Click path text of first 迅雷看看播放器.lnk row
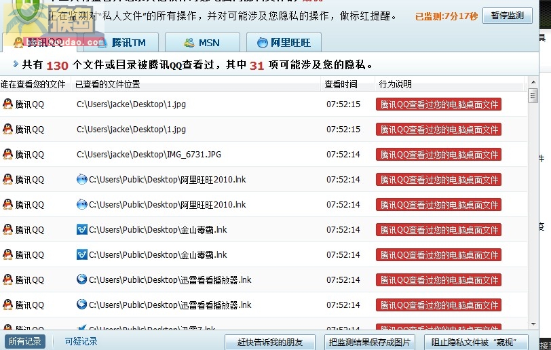551x350 pixels. click(x=170, y=280)
